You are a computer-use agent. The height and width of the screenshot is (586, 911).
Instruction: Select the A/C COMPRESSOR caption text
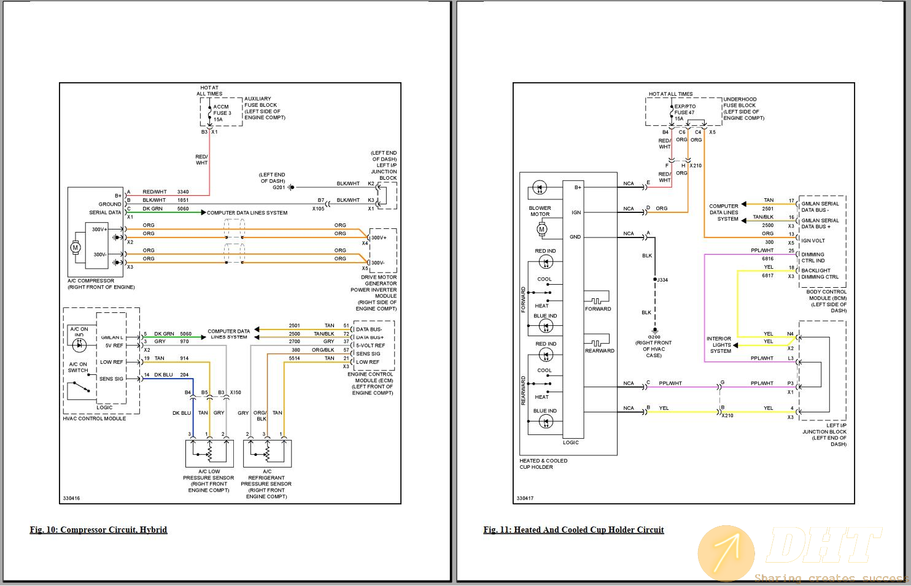[101, 284]
